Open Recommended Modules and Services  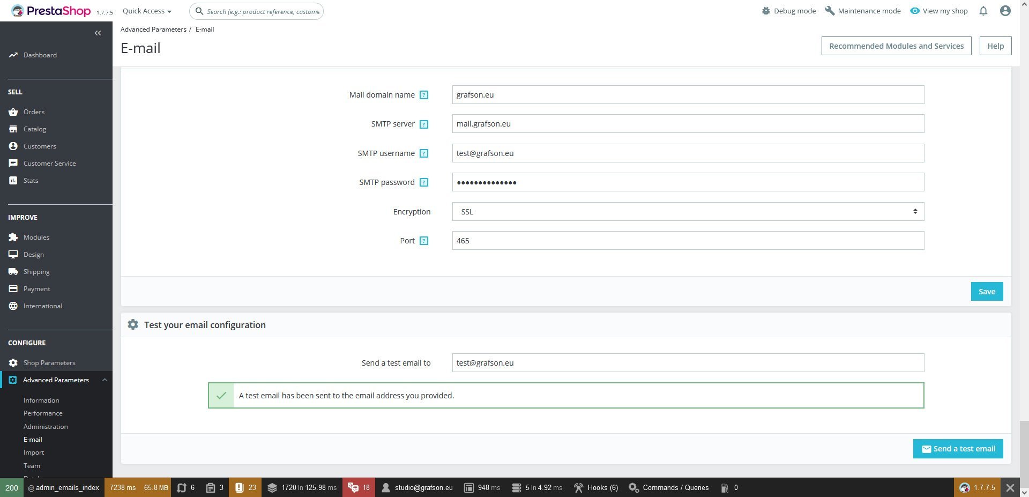coord(896,46)
